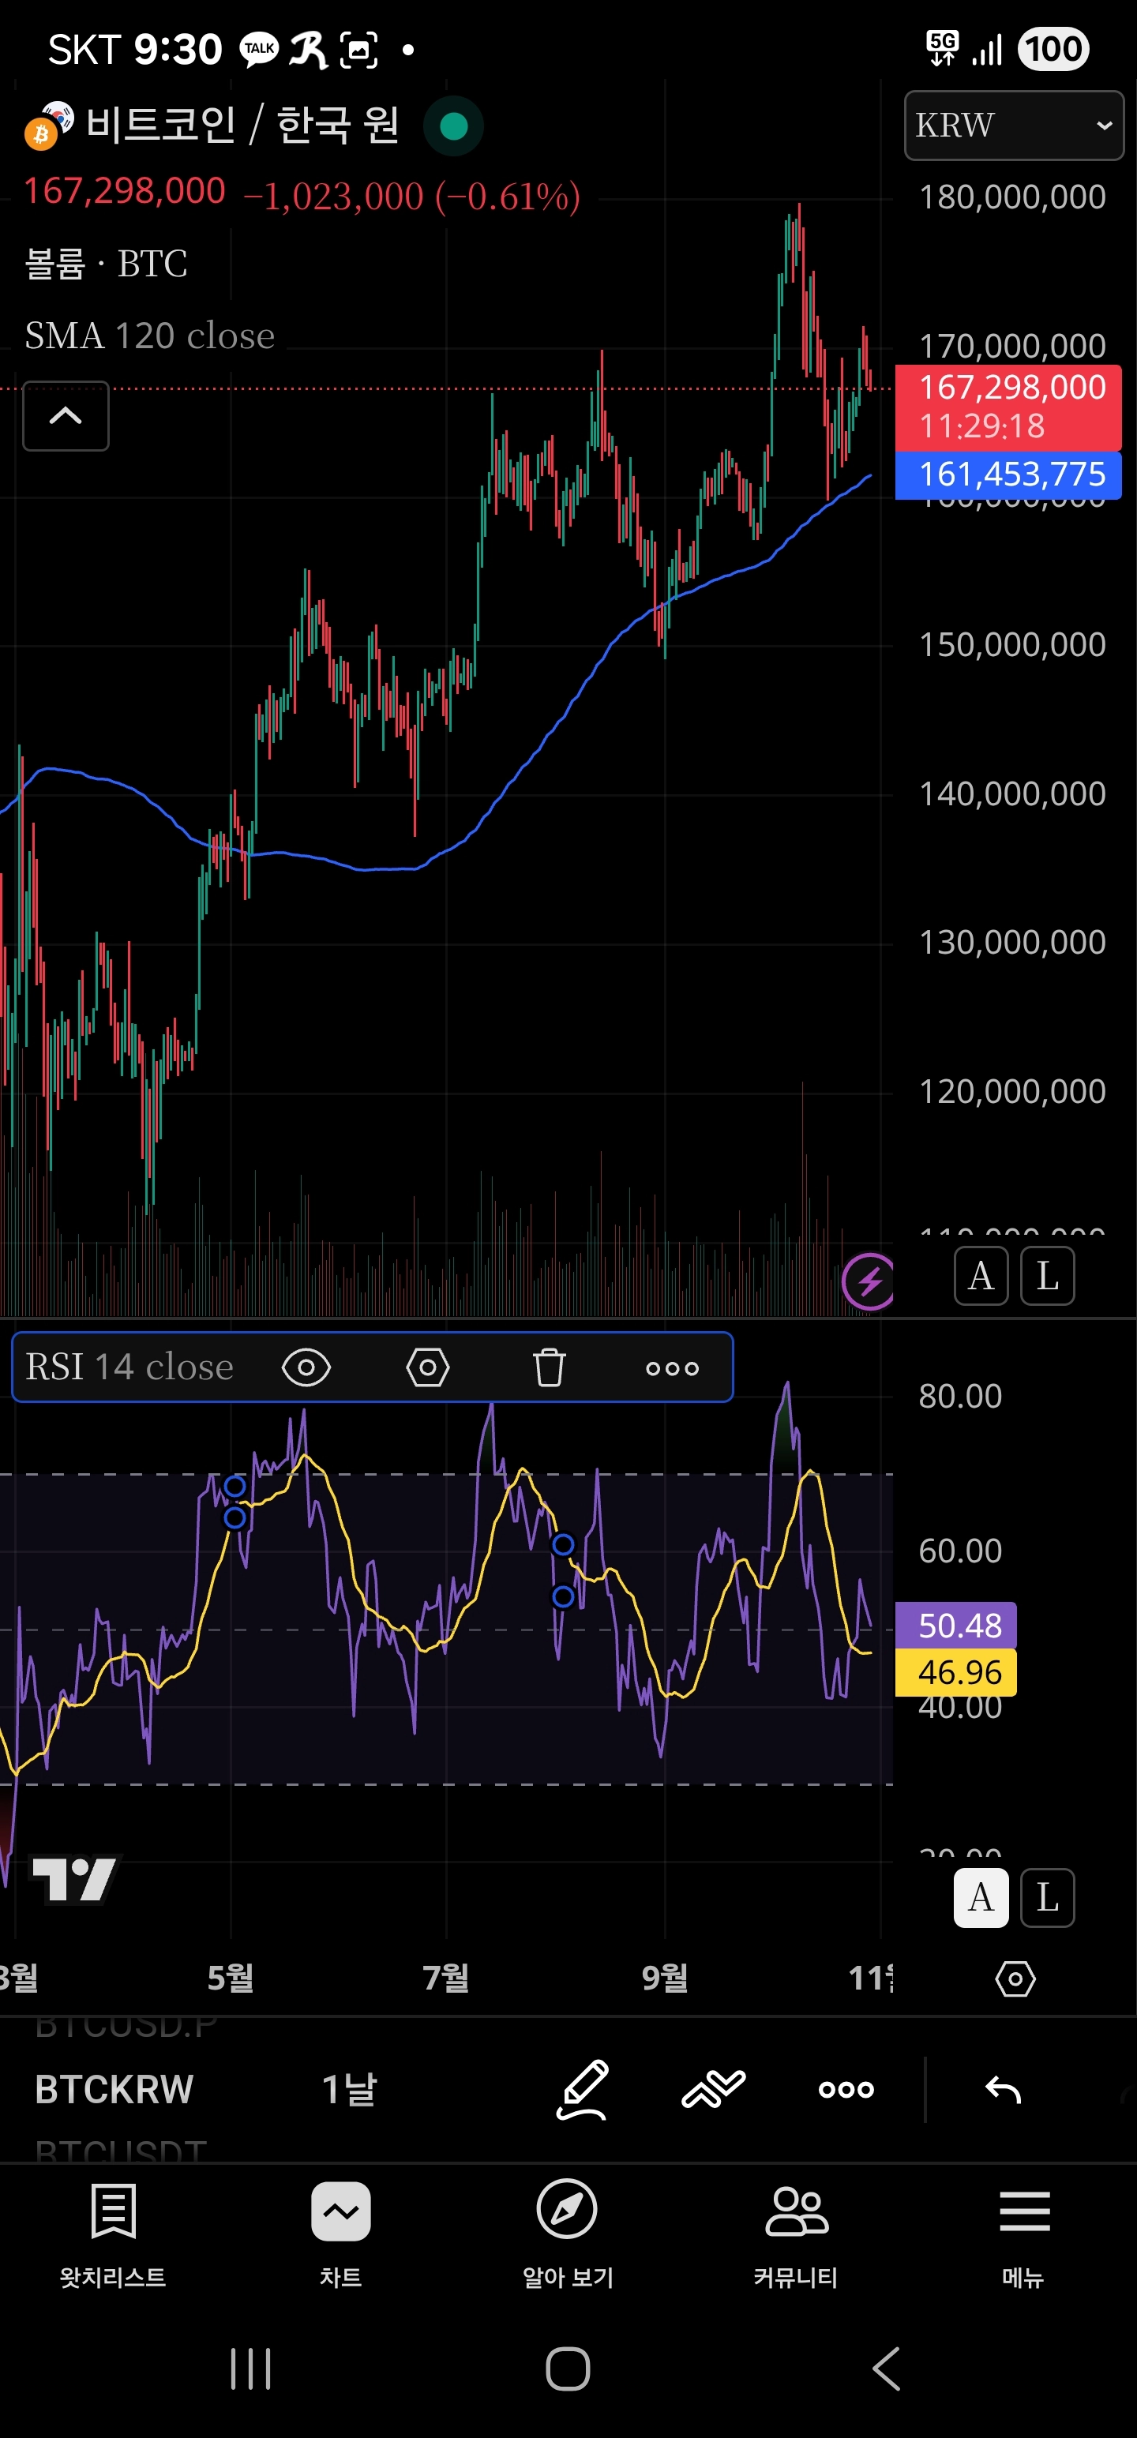Viewport: 1137px width, 2438px height.
Task: Tap the SMA 120 close legend label
Action: tap(149, 335)
